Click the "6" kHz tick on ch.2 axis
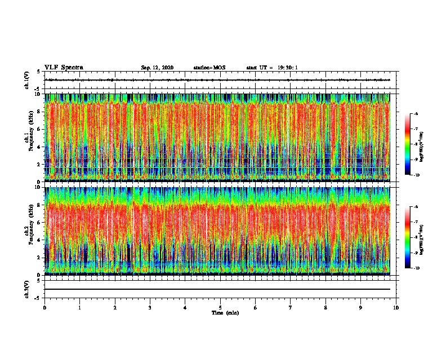 coord(39,223)
